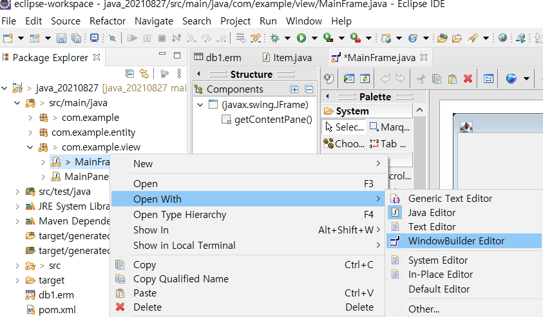Image resolution: width=543 pixels, height=317 pixels.
Task: Select Choose component tool in Palette
Action: click(x=344, y=143)
